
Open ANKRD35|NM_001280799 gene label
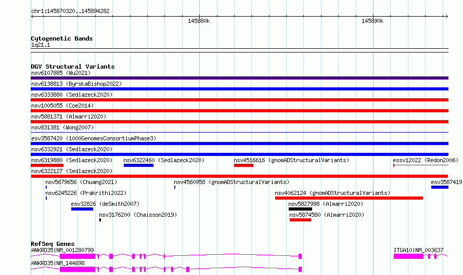[62, 250]
